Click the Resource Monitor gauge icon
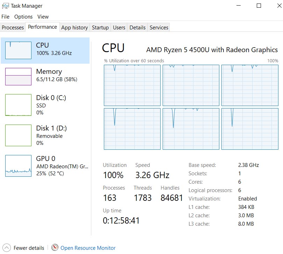The height and width of the screenshot is (254, 283). coord(55,248)
